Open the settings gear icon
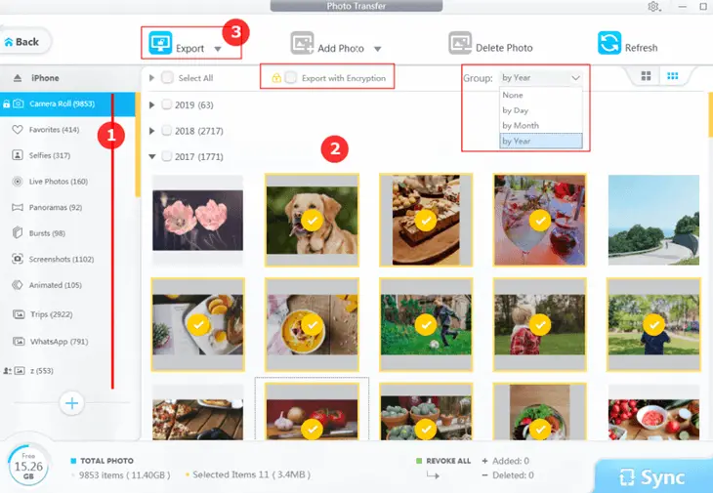 click(x=653, y=7)
